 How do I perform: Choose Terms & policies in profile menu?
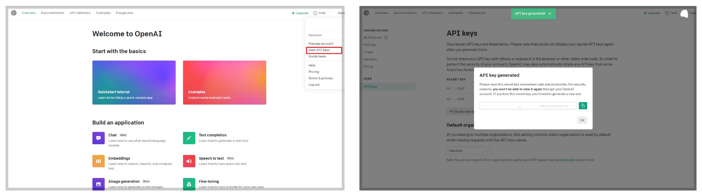(320, 78)
